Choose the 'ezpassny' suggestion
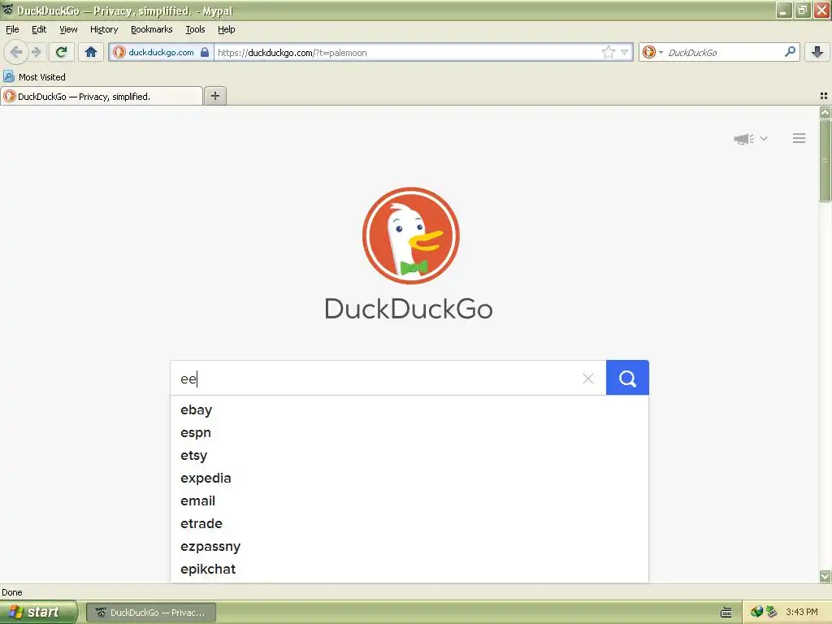This screenshot has width=832, height=624. tap(409, 547)
